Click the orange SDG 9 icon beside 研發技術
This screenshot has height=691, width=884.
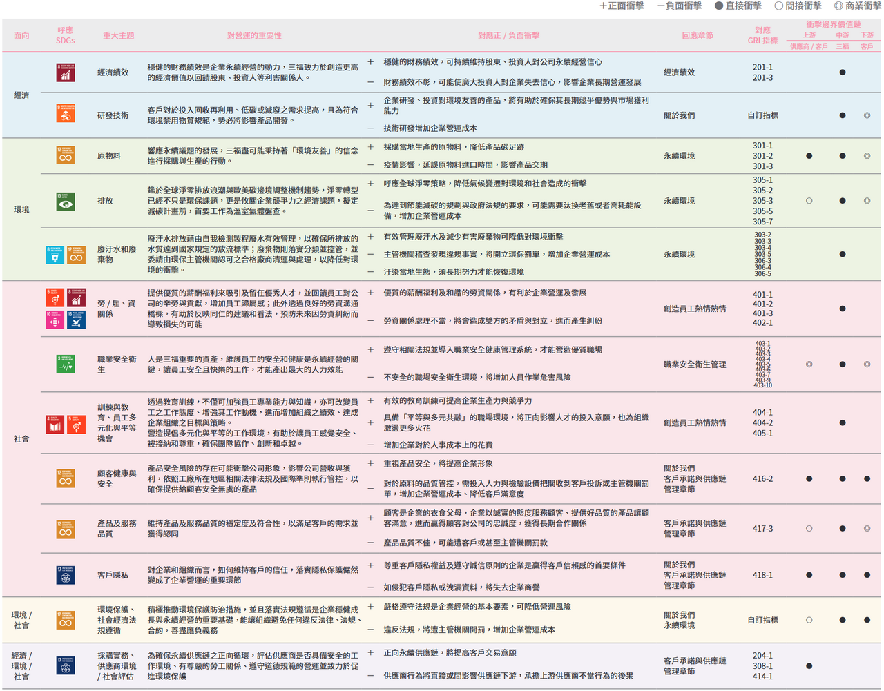click(x=66, y=113)
